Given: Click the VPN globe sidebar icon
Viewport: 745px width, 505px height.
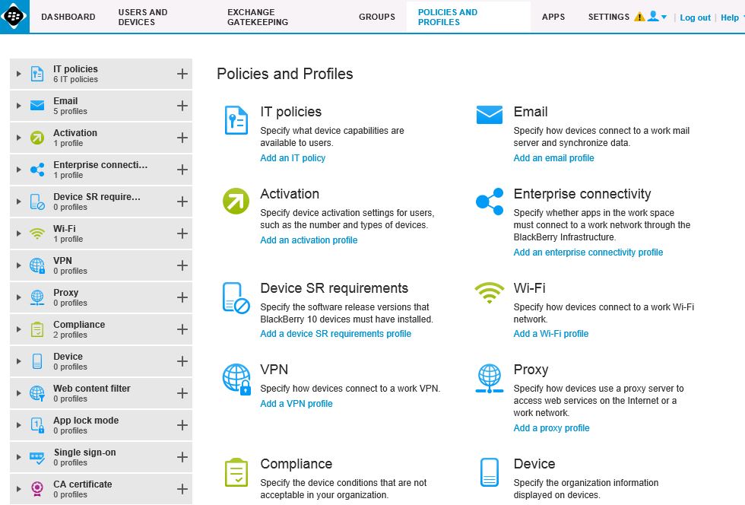Looking at the screenshot, I should [x=37, y=265].
